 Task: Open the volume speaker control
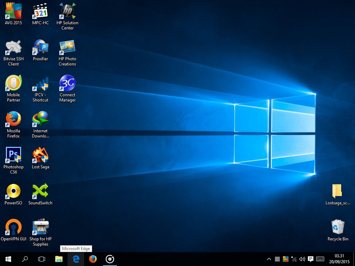pos(302,259)
